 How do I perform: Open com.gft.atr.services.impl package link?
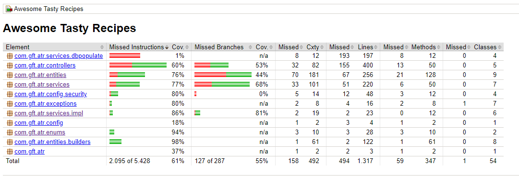coord(48,113)
